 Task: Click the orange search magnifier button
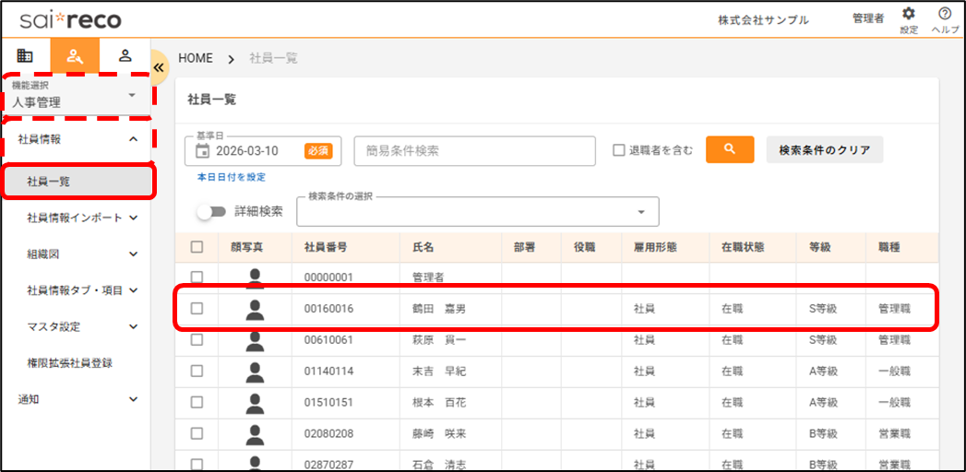click(729, 149)
